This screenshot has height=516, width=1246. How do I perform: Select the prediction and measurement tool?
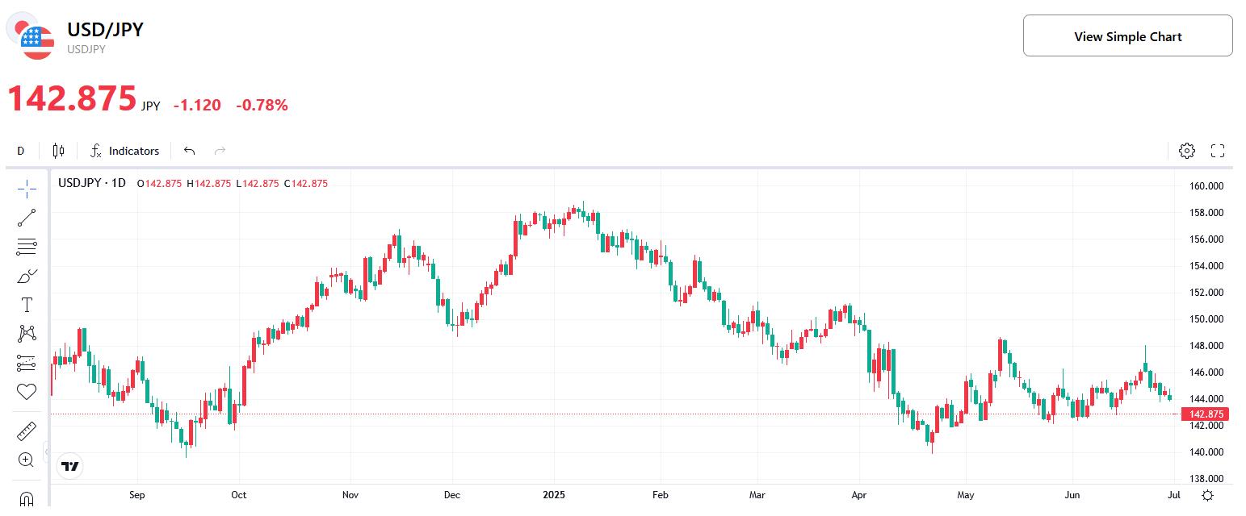click(x=27, y=362)
